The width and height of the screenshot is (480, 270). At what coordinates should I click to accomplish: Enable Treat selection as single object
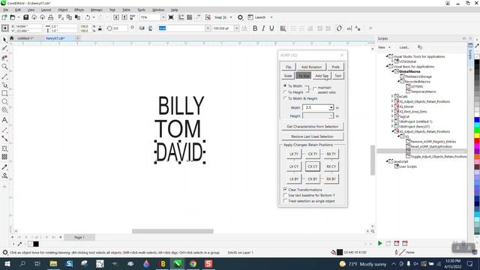285,201
